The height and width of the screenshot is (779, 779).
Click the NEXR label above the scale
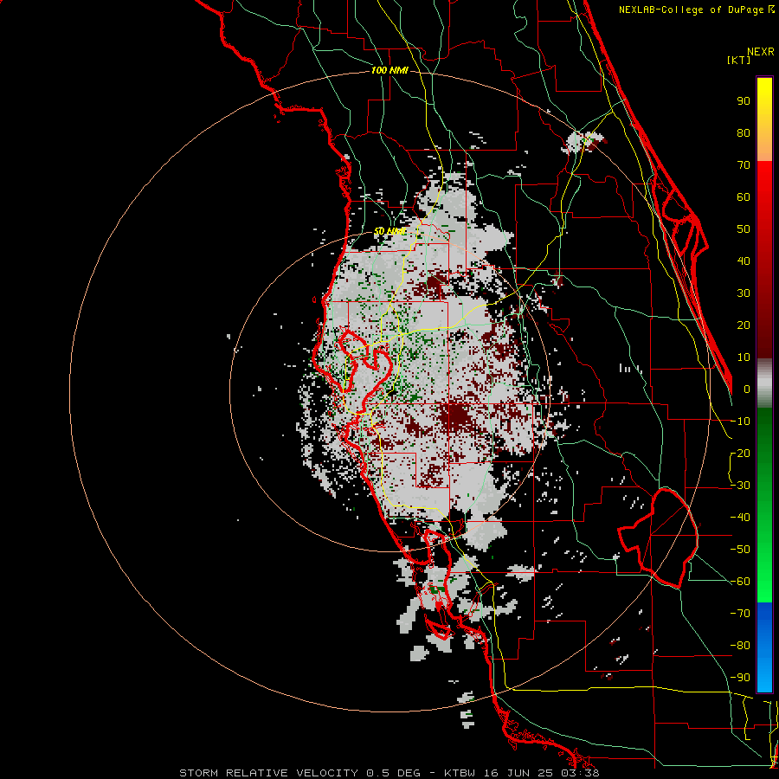pyautogui.click(x=761, y=52)
